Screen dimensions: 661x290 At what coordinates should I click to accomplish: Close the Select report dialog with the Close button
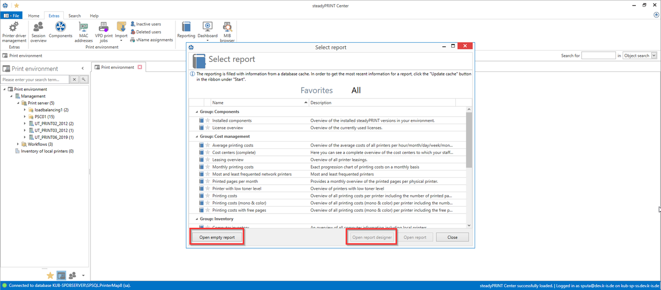tap(453, 237)
